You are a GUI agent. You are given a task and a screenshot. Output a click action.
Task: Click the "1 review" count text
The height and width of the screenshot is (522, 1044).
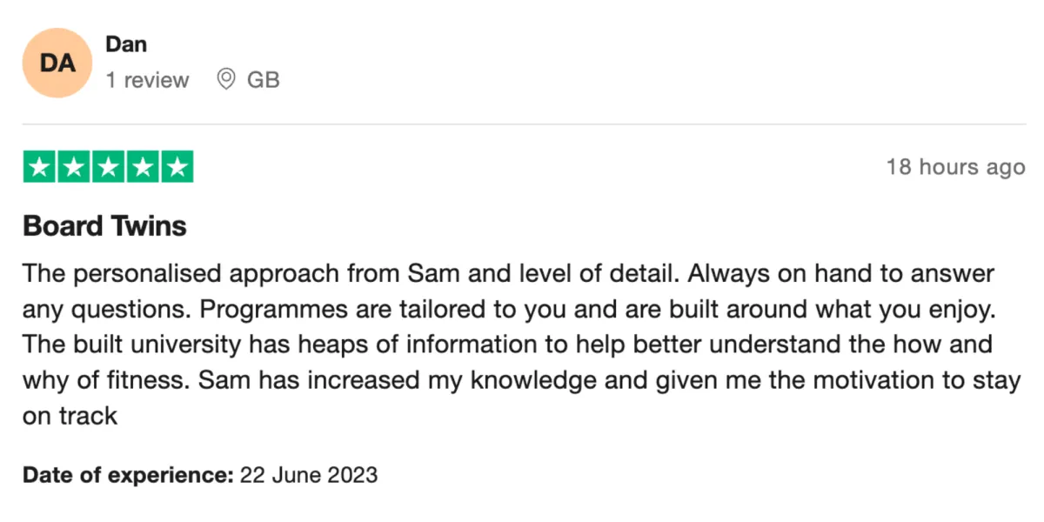click(147, 80)
